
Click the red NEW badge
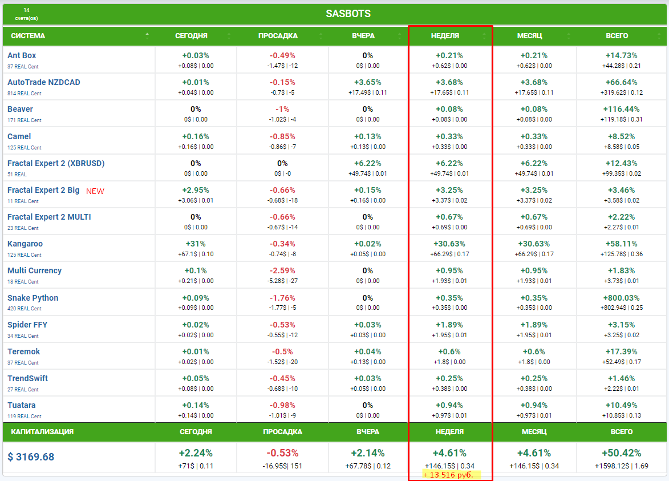point(95,191)
